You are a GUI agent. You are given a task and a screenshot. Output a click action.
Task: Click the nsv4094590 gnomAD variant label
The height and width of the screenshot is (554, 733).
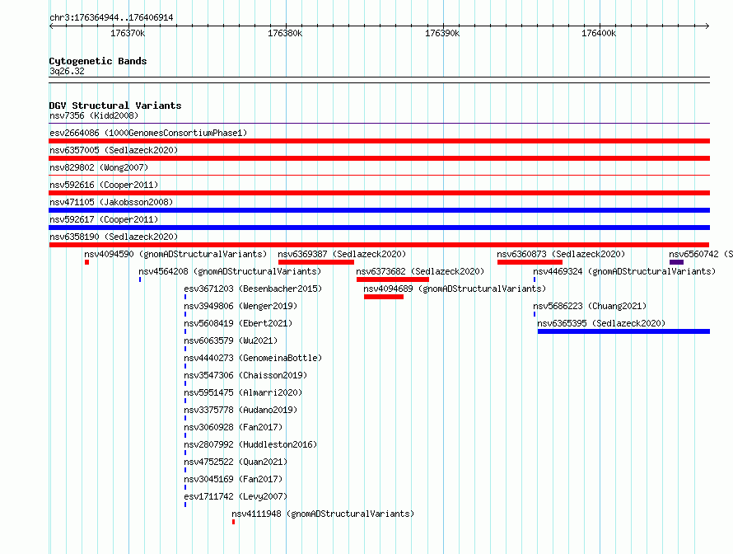175,254
